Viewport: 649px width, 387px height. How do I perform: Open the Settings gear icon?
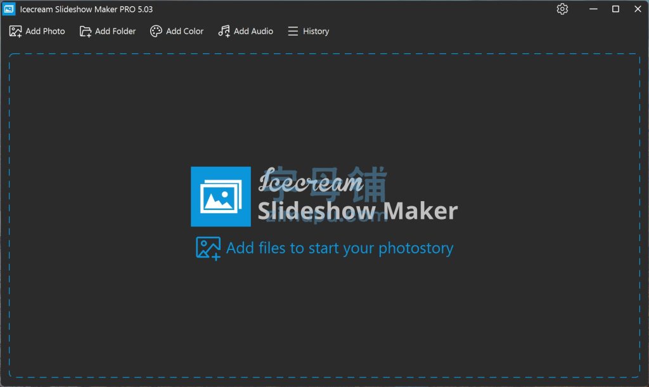click(x=562, y=9)
